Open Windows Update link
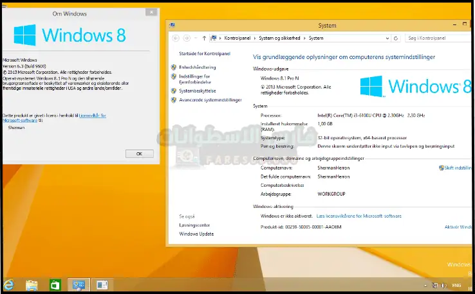475x294 pixels. tap(196, 234)
